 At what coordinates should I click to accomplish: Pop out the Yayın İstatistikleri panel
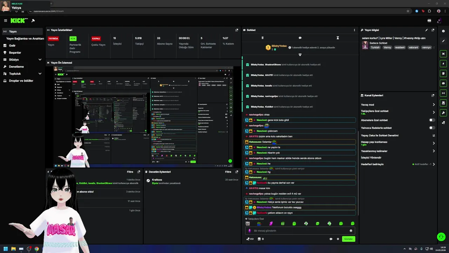[x=237, y=30]
